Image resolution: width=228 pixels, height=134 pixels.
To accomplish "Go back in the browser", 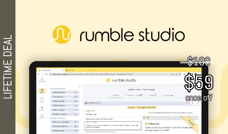I will (39, 74).
